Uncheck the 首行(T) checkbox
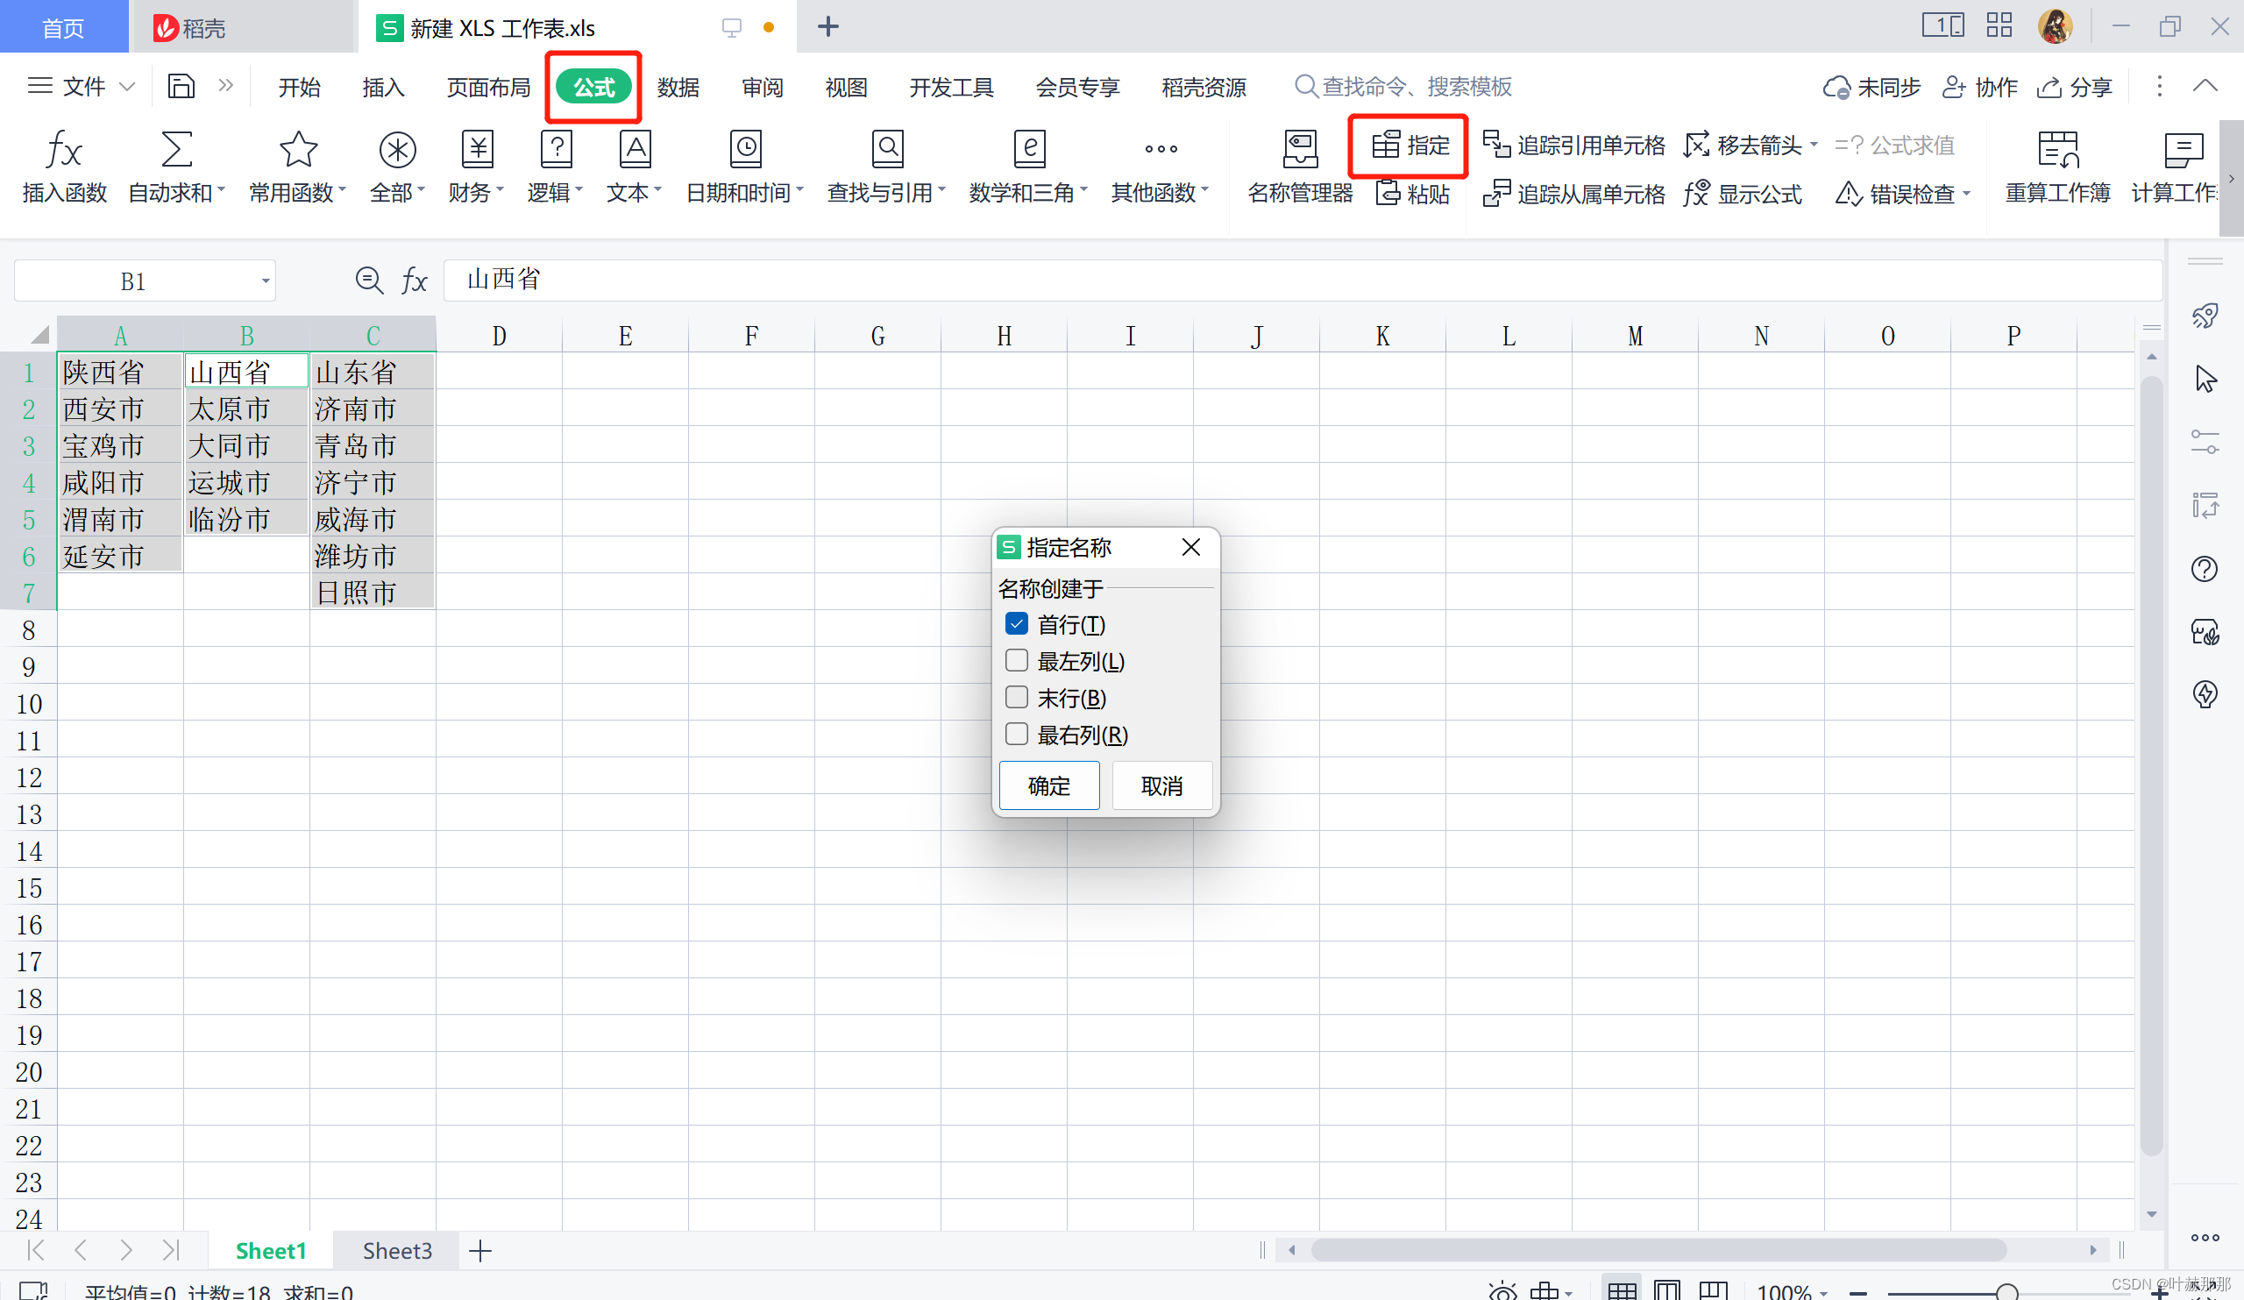Viewport: 2244px width, 1300px height. (x=1016, y=623)
